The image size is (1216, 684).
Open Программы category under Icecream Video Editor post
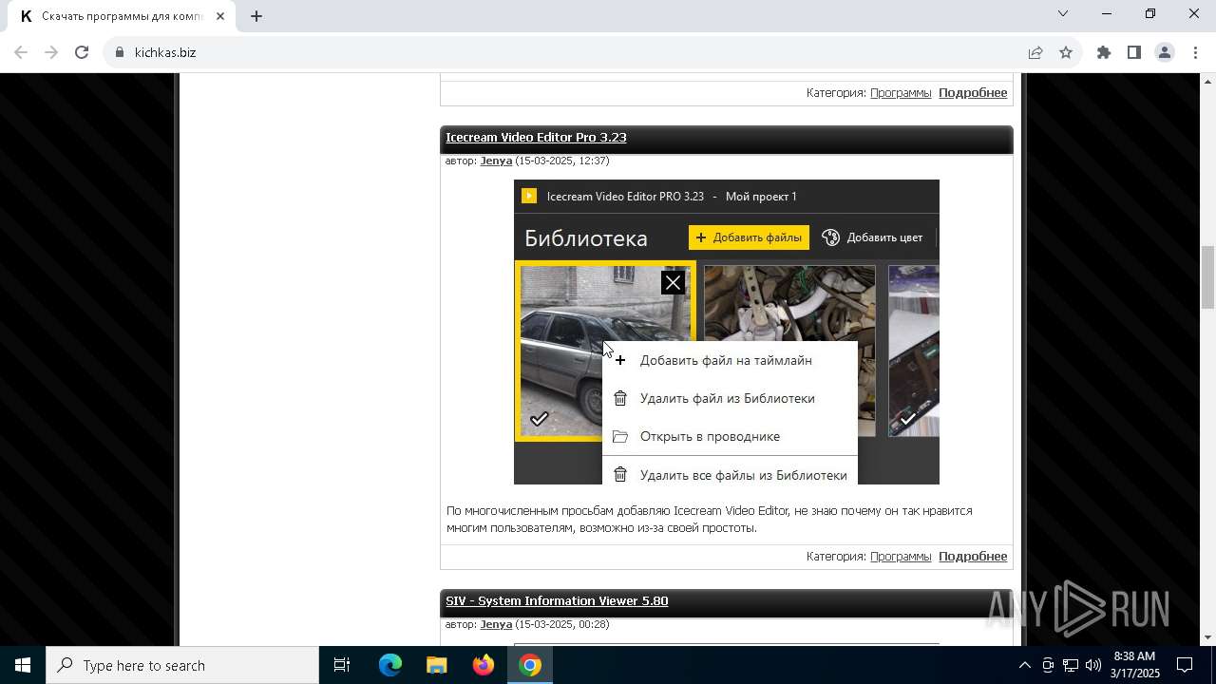[x=901, y=556]
